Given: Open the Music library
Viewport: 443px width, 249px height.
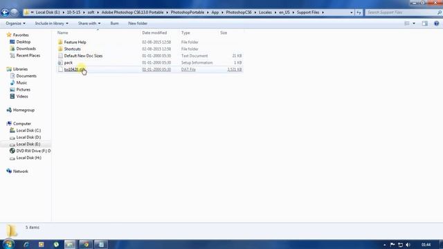Looking at the screenshot, I should [21, 83].
